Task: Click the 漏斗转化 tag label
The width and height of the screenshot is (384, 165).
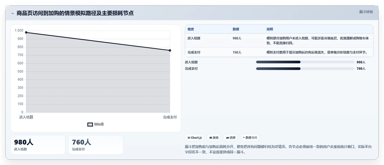Action: (x=366, y=12)
